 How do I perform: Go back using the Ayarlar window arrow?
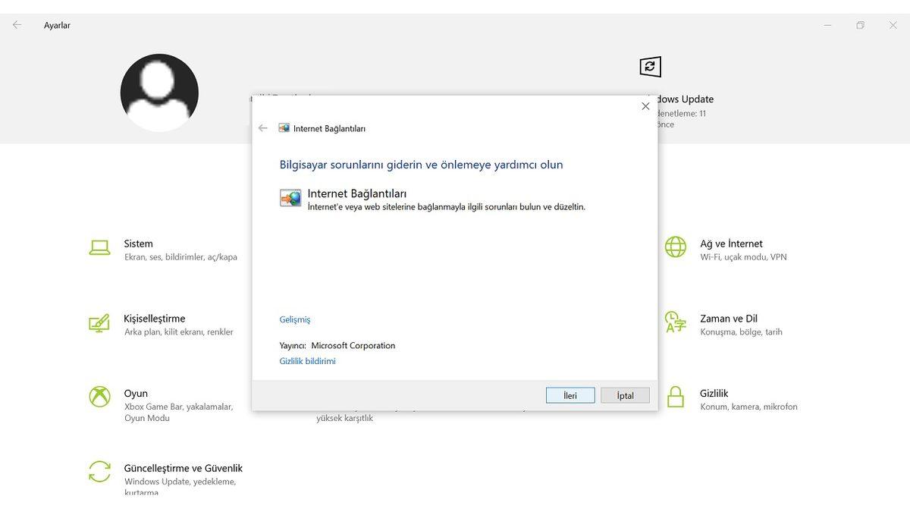coord(17,25)
